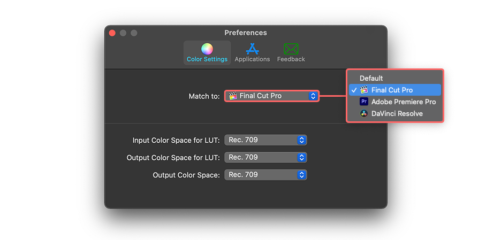The width and height of the screenshot is (486, 240).
Task: Click the checkmark beside Final Cut Pro
Action: [x=354, y=90]
